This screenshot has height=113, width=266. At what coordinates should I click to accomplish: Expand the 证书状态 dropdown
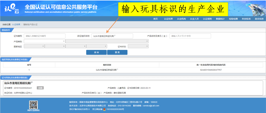coord(138,46)
